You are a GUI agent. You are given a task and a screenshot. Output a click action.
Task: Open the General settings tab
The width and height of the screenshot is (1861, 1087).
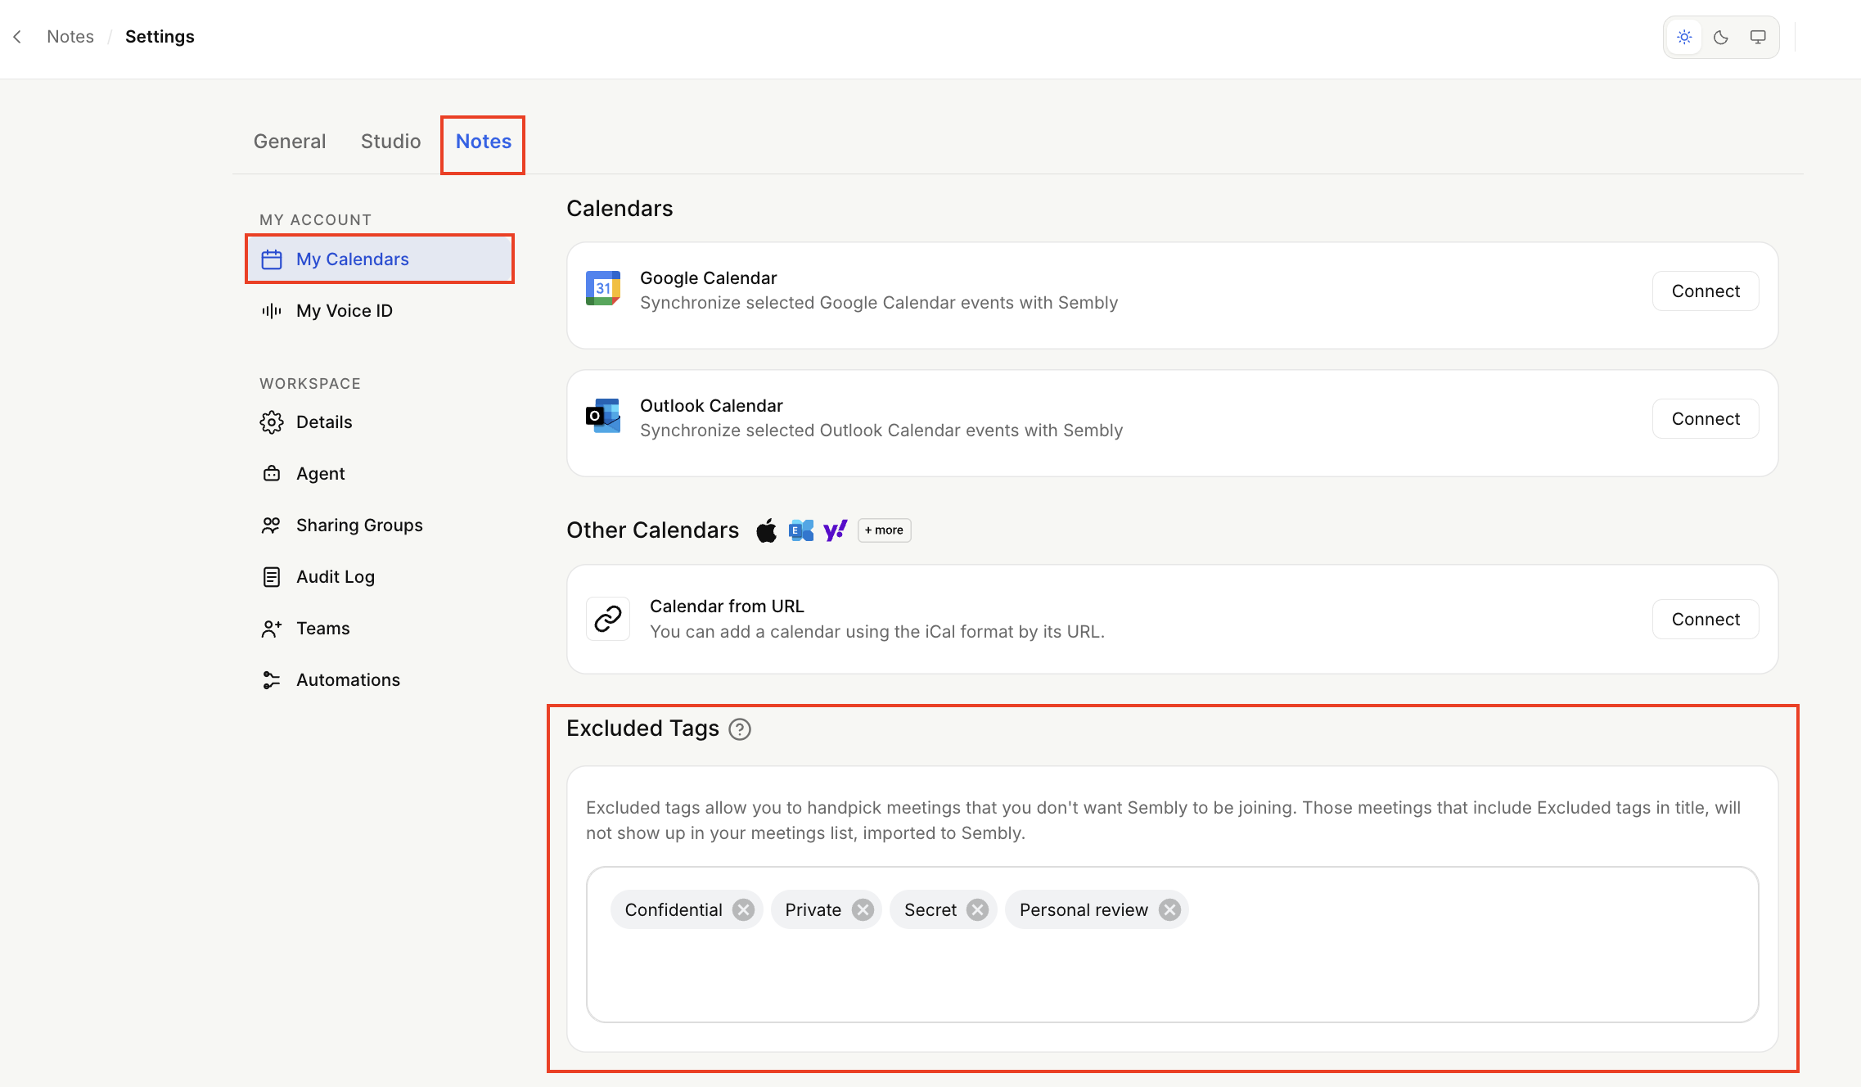point(290,142)
